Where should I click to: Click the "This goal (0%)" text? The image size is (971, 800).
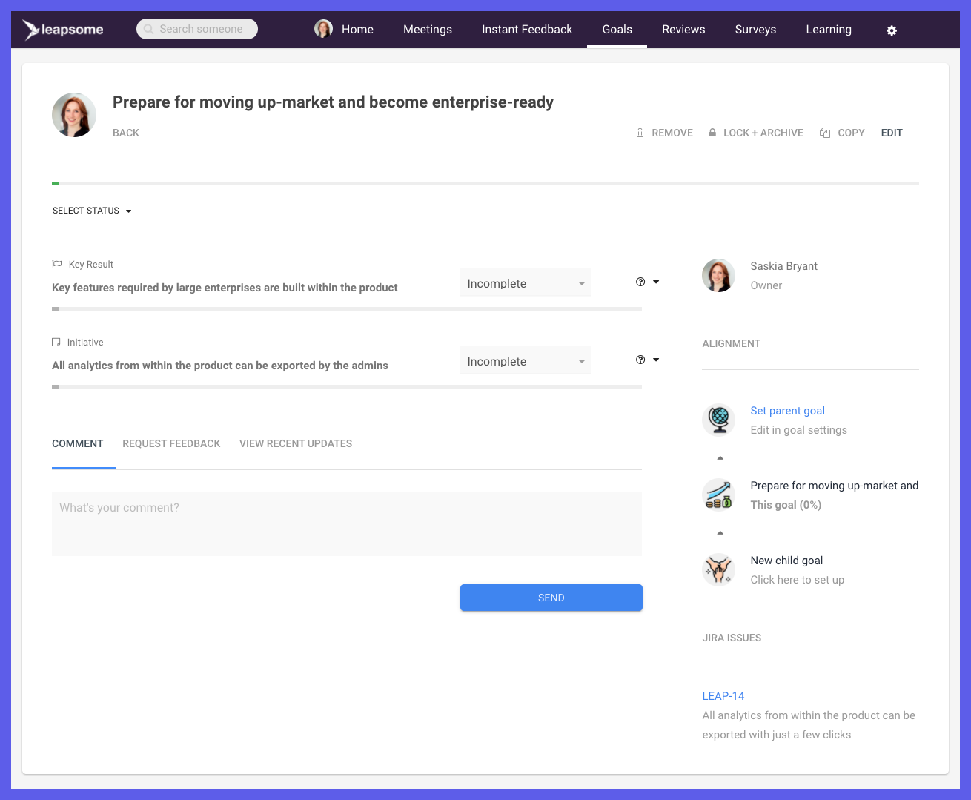point(786,505)
